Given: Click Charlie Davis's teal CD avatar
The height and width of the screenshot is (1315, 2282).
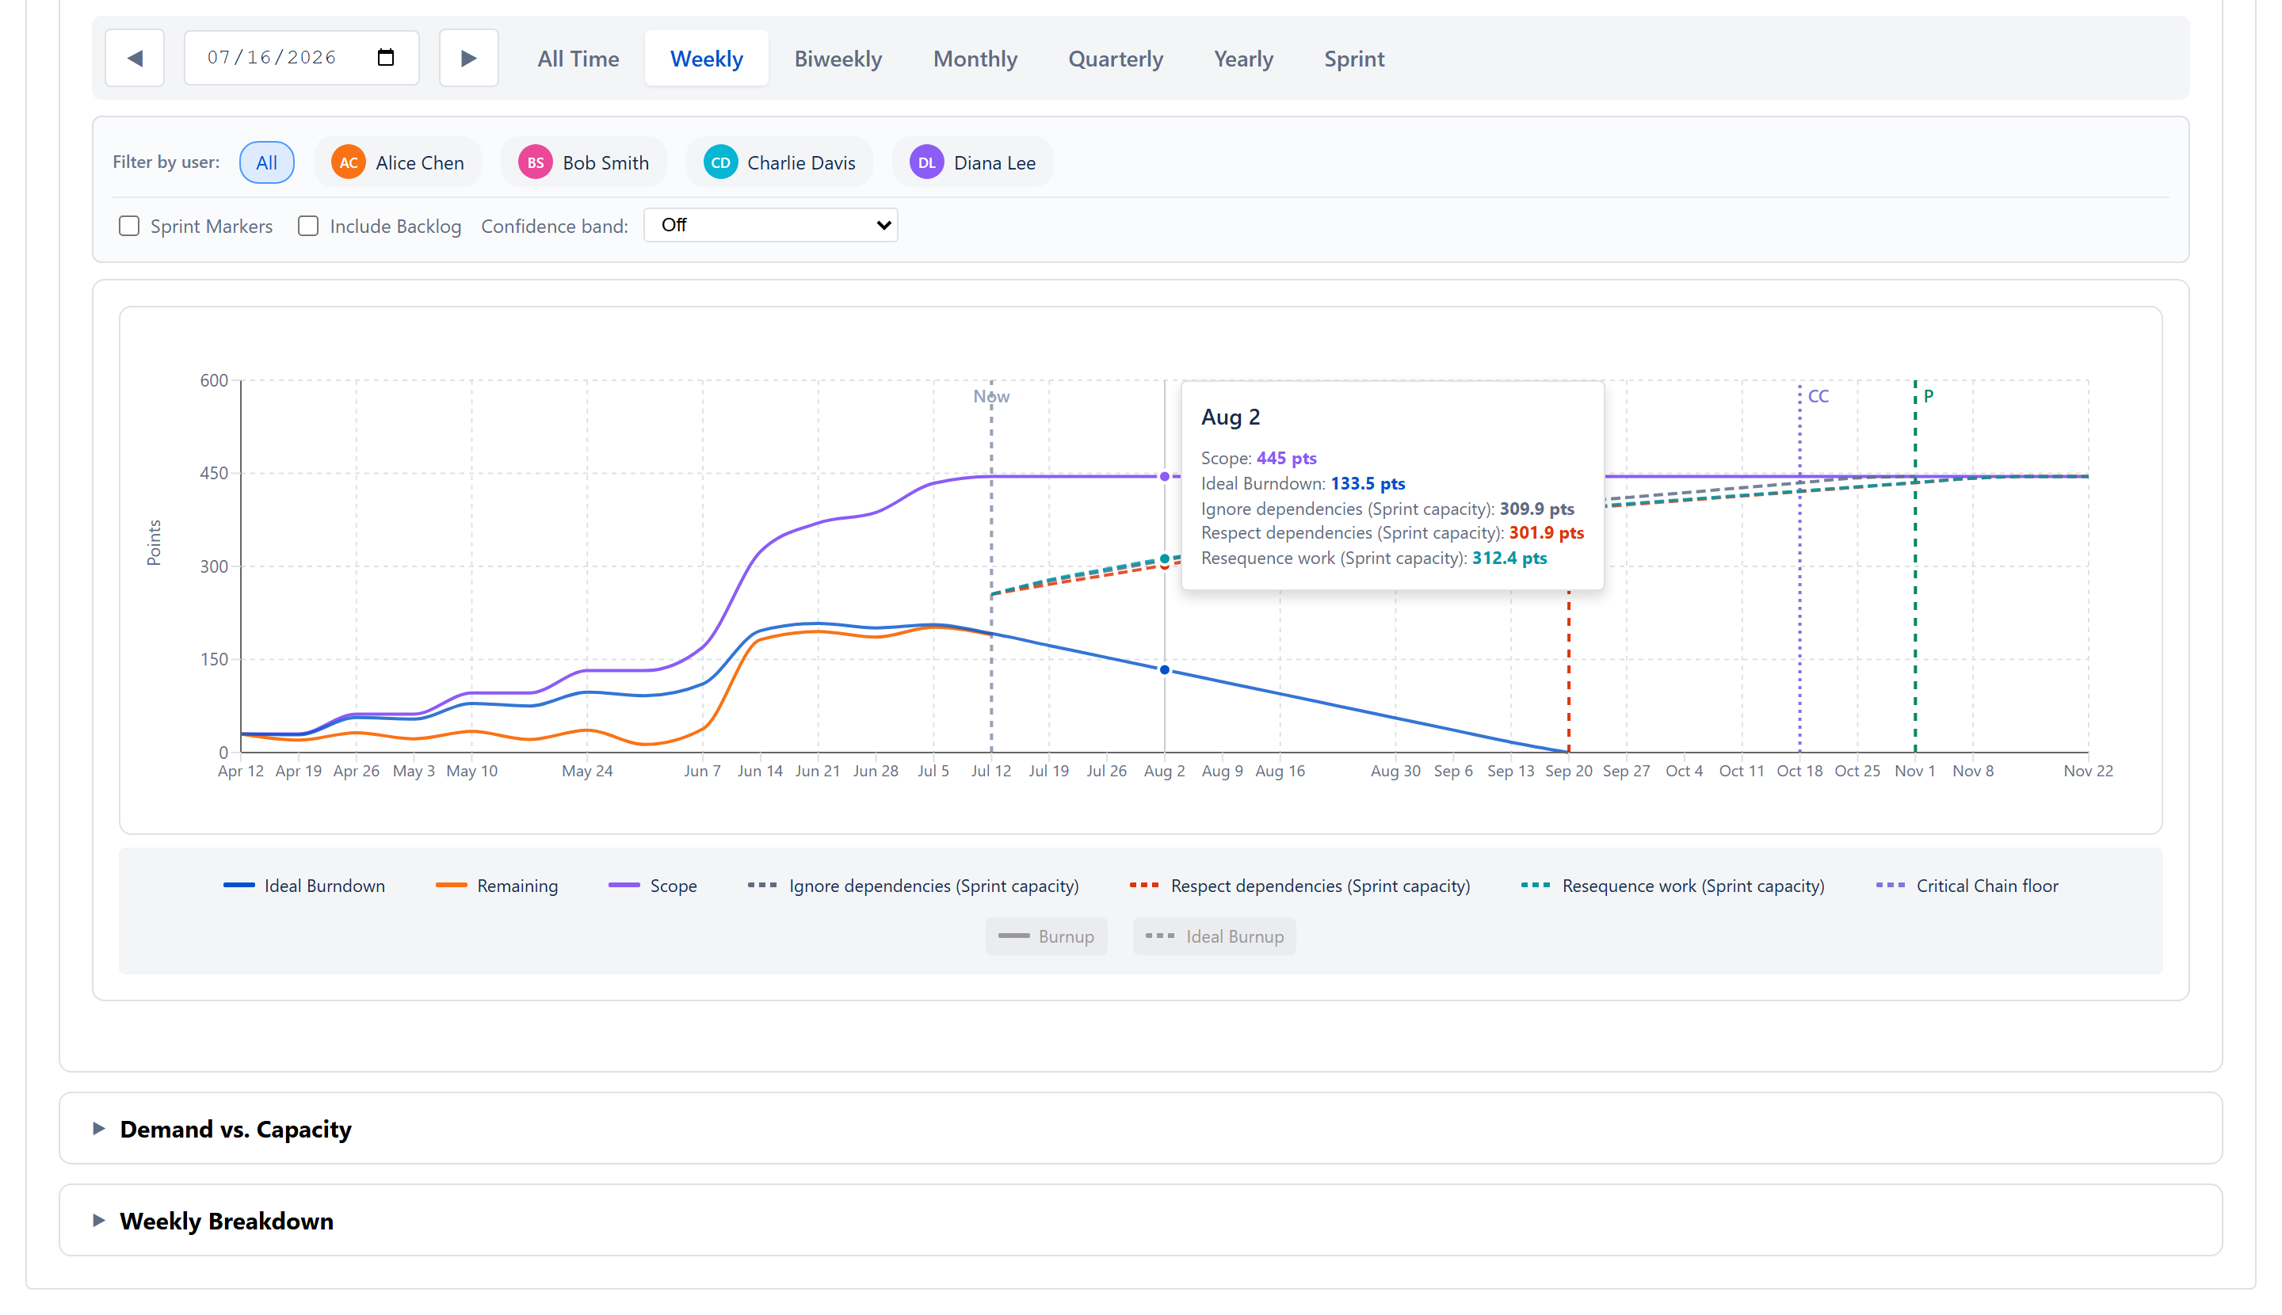Looking at the screenshot, I should point(720,162).
